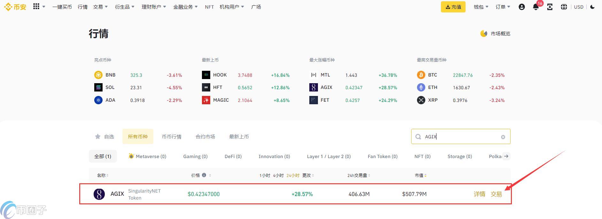
Task: Click the AGIX logo in the table row
Action: [x=99, y=194]
